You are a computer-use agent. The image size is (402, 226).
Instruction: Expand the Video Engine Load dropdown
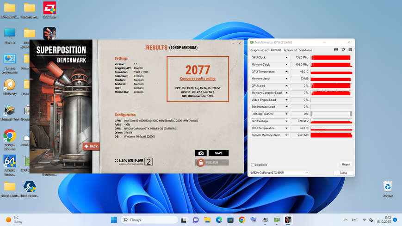286,100
